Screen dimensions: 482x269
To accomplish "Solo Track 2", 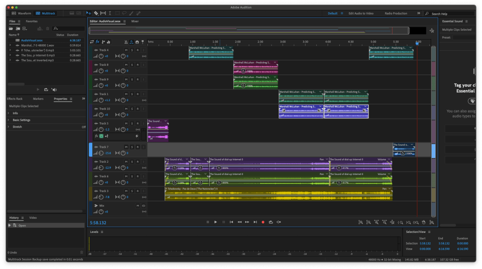I will click(132, 162).
